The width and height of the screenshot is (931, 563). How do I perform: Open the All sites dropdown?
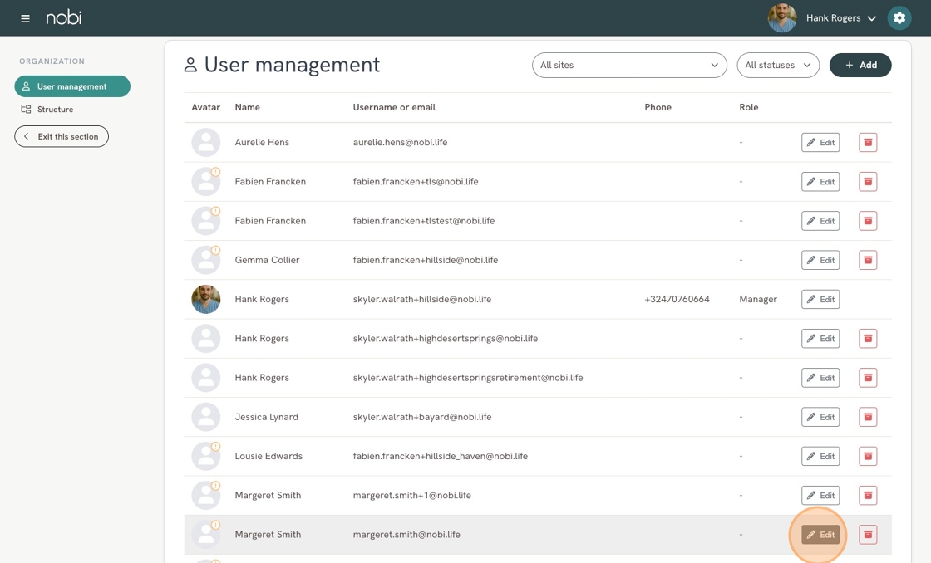point(628,65)
